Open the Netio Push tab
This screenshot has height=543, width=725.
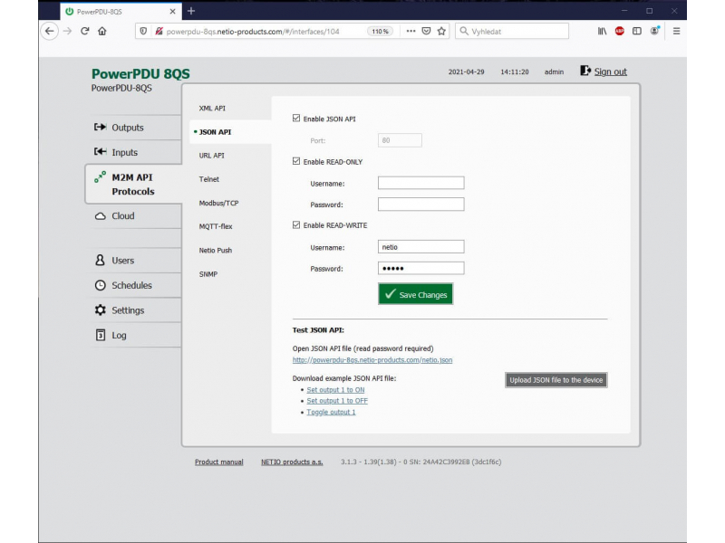pyautogui.click(x=216, y=251)
